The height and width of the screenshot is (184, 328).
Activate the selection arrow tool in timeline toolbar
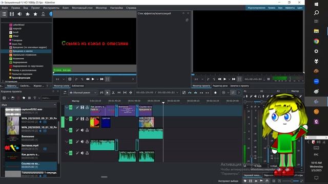click(107, 93)
